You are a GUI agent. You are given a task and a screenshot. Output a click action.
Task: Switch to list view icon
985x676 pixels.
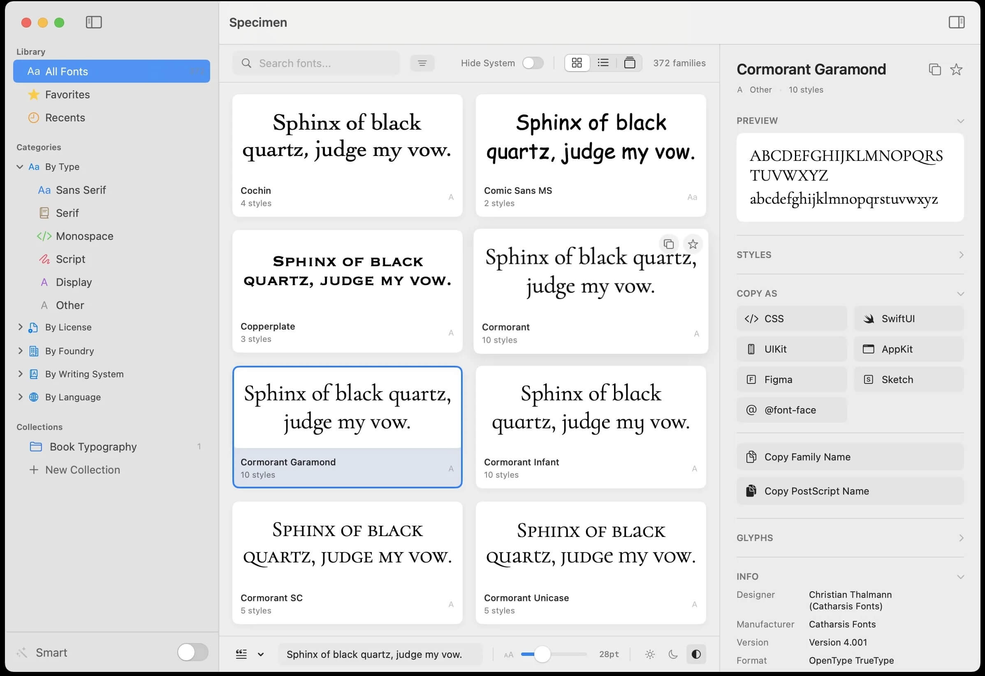(x=603, y=63)
